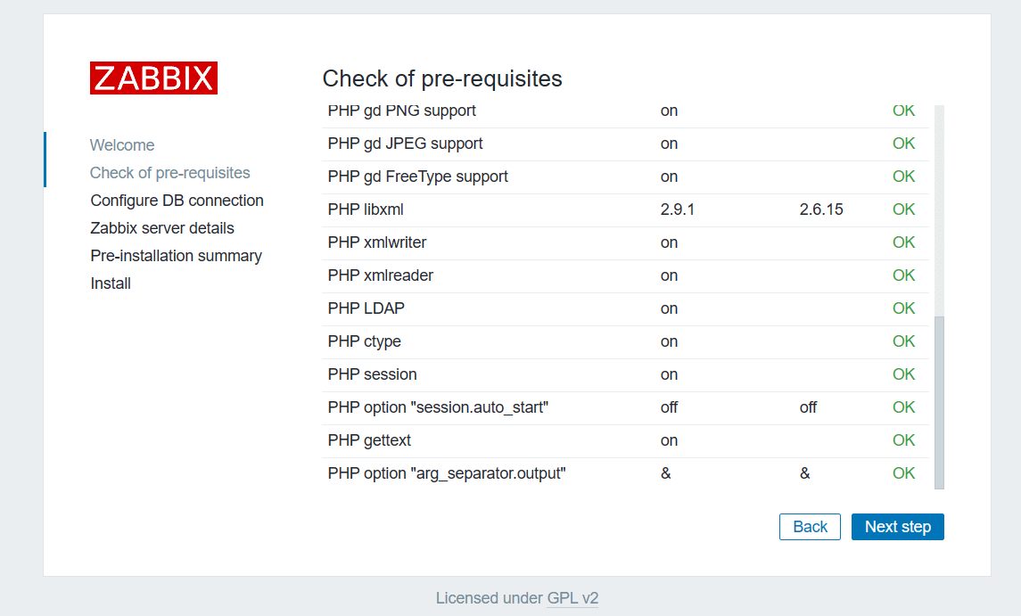Open Zabbix server details step

click(x=162, y=228)
